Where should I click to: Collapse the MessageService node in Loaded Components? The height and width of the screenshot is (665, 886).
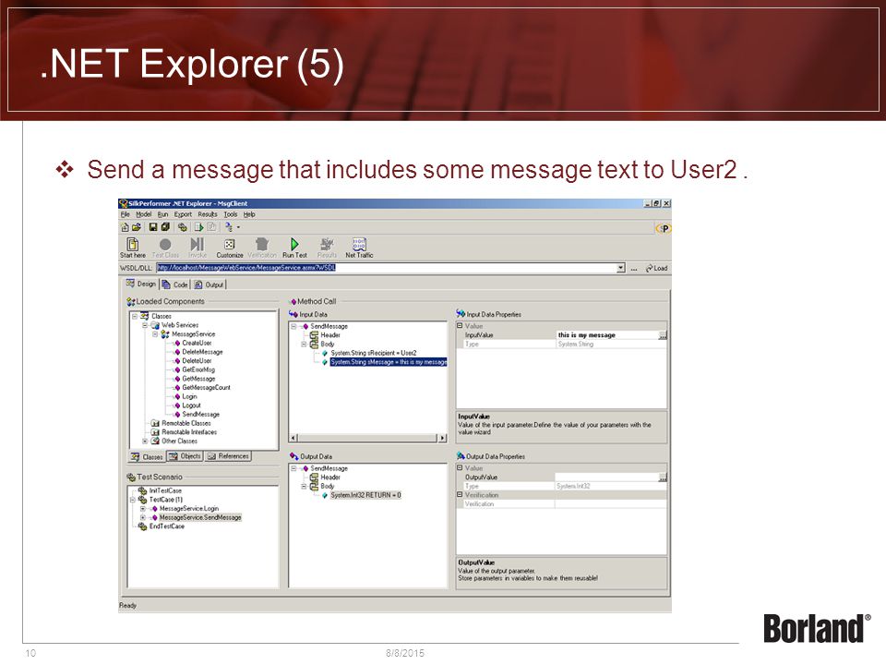155,334
